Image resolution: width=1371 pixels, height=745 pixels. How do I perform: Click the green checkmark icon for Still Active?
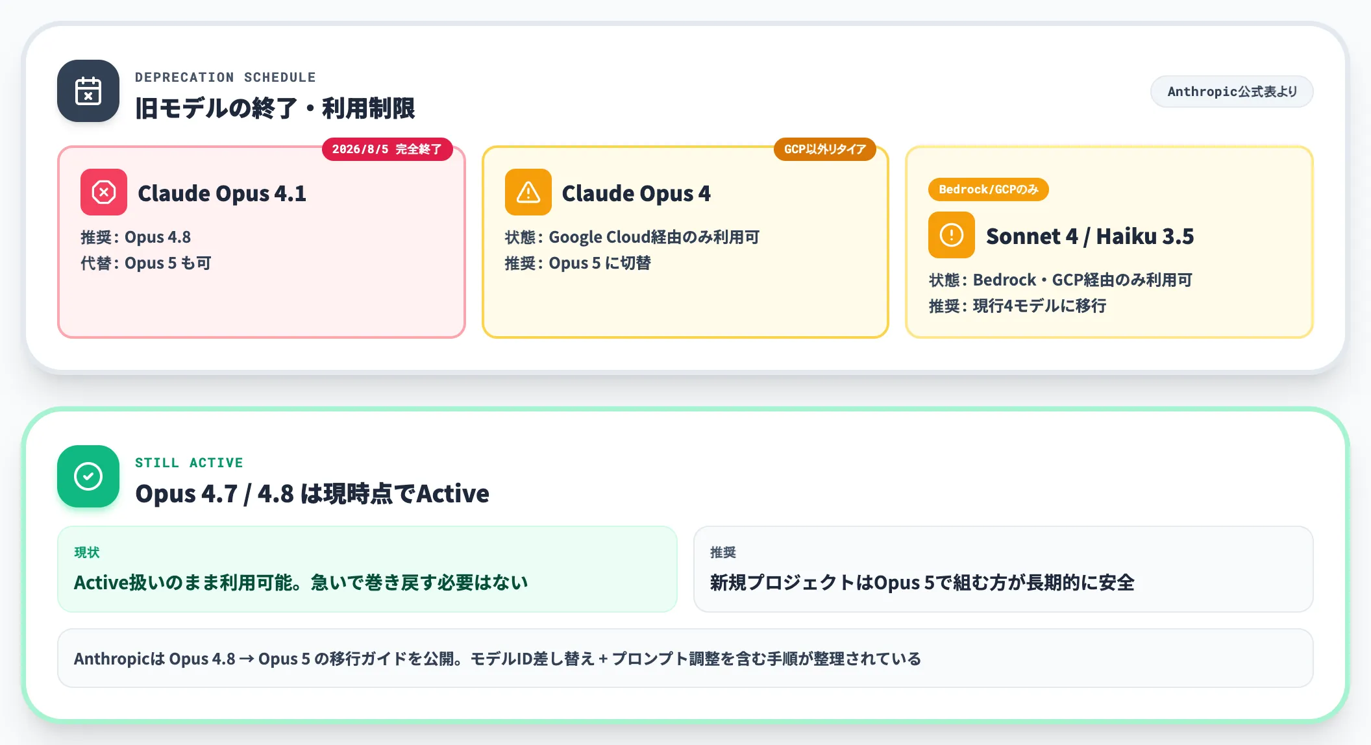(x=88, y=476)
